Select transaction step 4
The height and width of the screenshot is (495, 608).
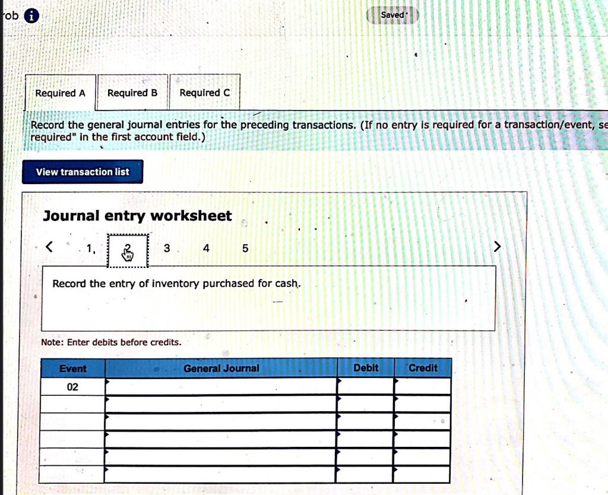[205, 248]
